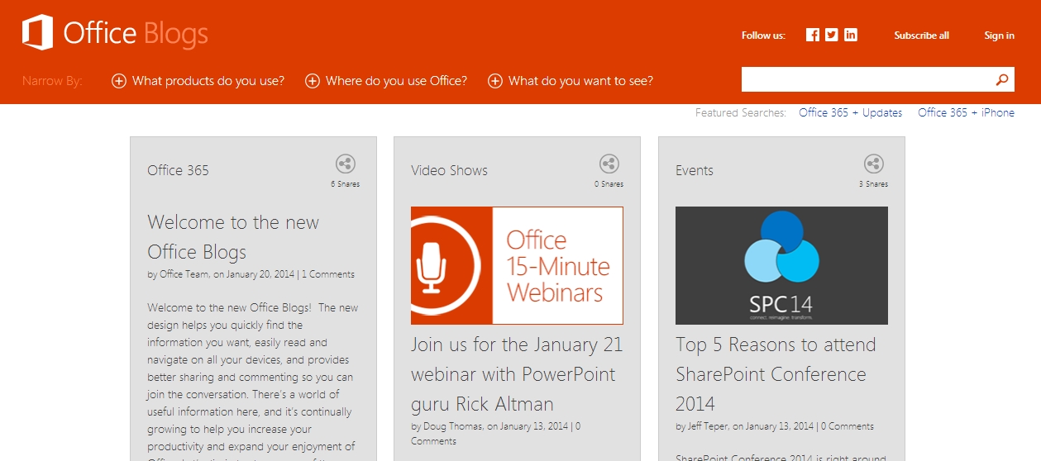The width and height of the screenshot is (1041, 461).
Task: Open the LinkedIn follow icon
Action: pos(851,35)
